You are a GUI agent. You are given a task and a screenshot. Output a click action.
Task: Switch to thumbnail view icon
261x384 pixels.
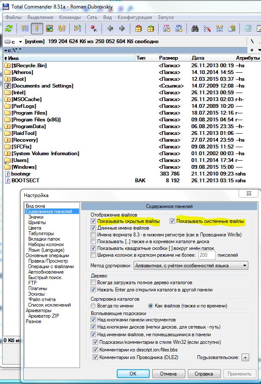49,28
